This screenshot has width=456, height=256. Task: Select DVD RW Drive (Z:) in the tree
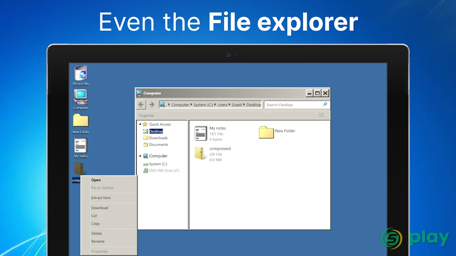164,171
